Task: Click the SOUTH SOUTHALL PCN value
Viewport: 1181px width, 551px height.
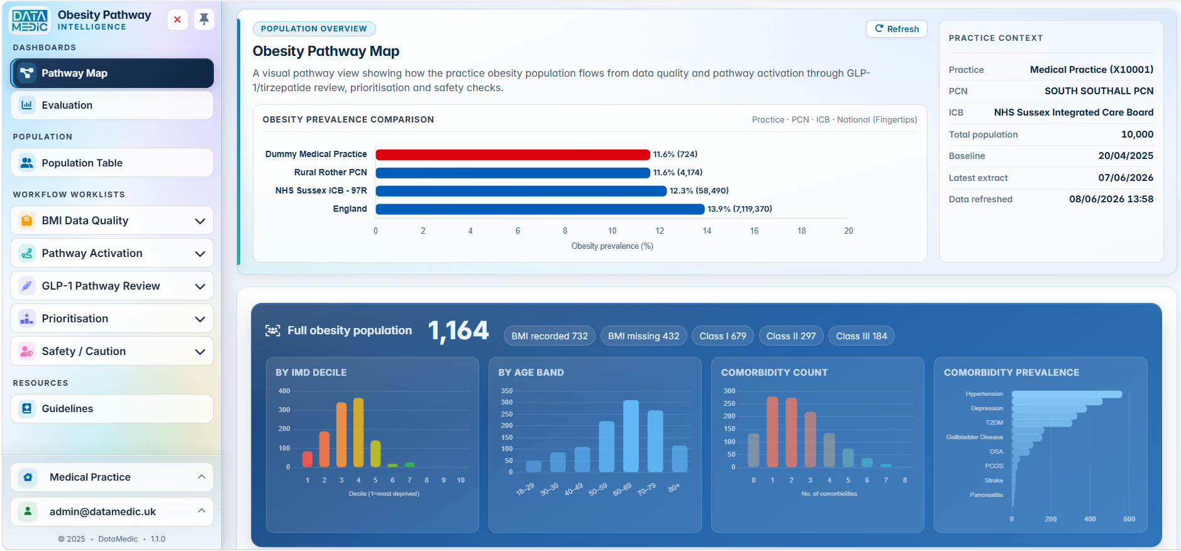Action: [1099, 91]
